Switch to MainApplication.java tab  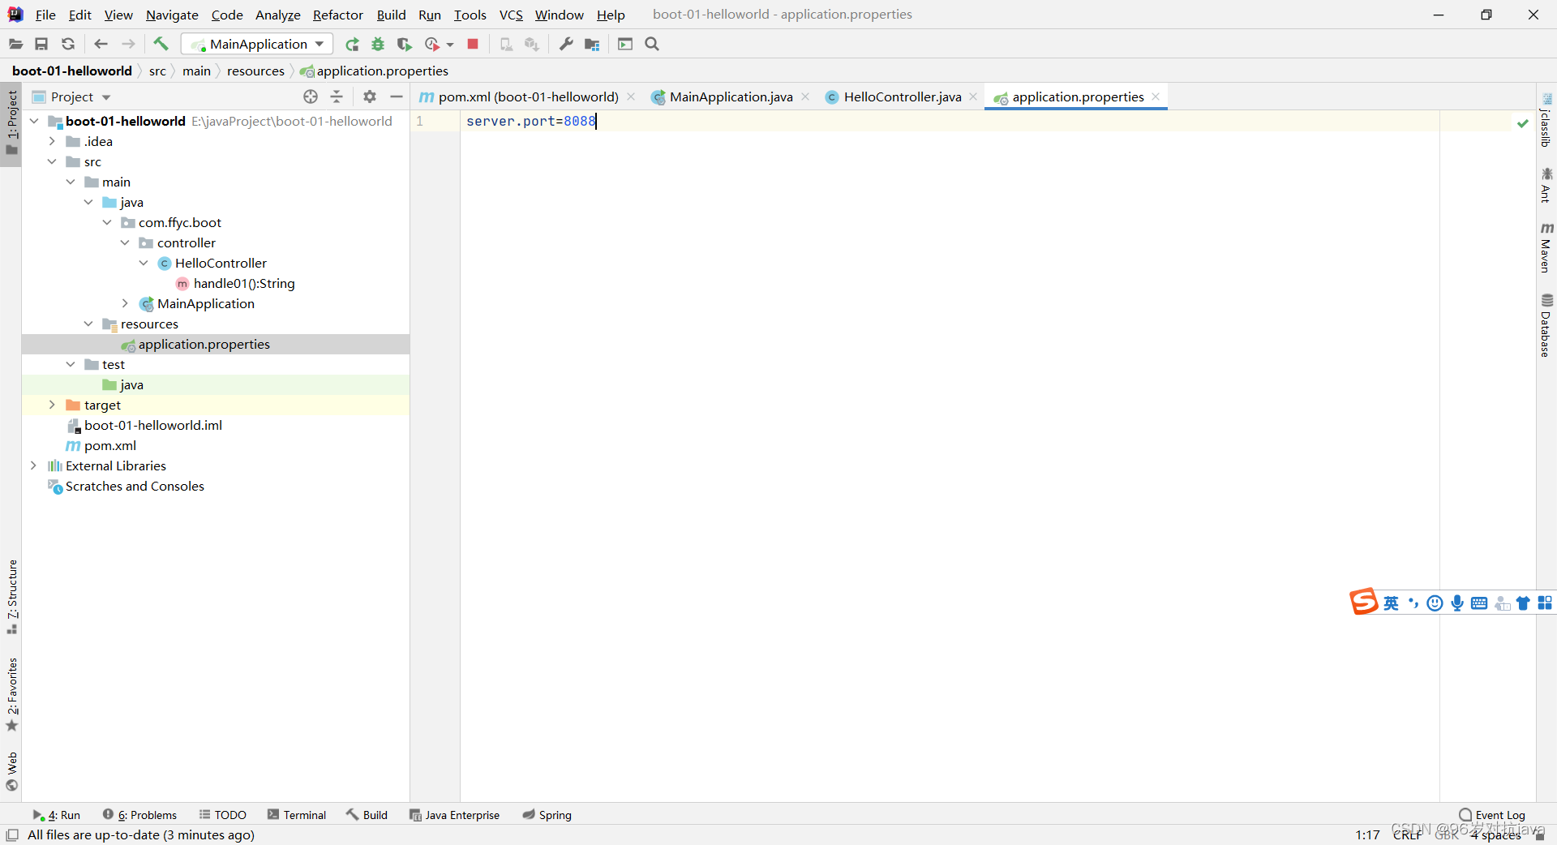[730, 97]
